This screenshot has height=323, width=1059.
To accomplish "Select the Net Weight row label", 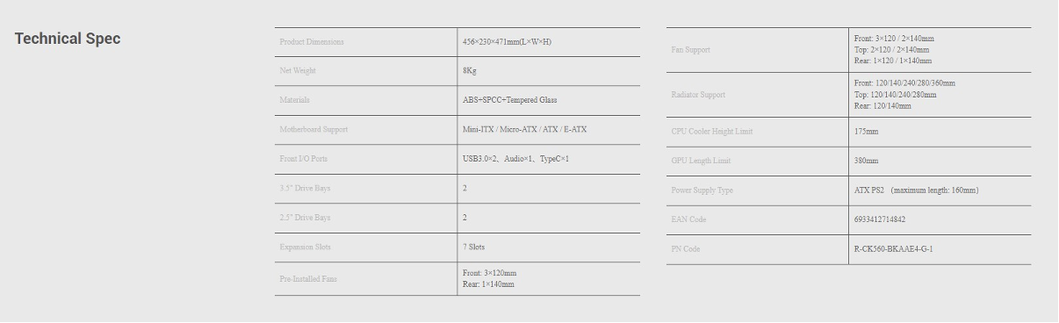I will (x=298, y=71).
